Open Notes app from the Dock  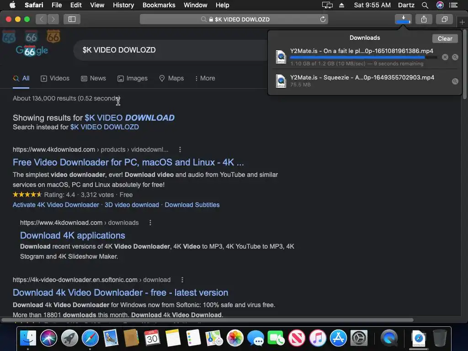tap(173, 338)
